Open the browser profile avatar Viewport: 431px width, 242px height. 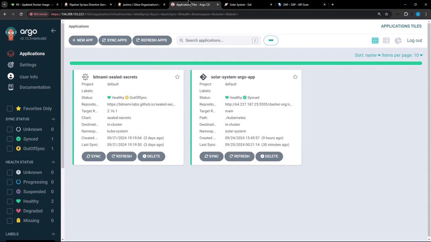click(418, 14)
